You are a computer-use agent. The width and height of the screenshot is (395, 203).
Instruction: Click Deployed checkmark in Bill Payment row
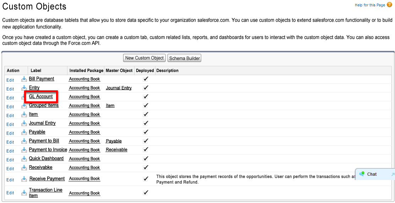(x=146, y=79)
